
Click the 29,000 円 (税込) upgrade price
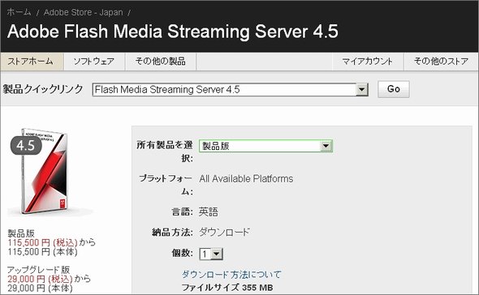coord(40,279)
